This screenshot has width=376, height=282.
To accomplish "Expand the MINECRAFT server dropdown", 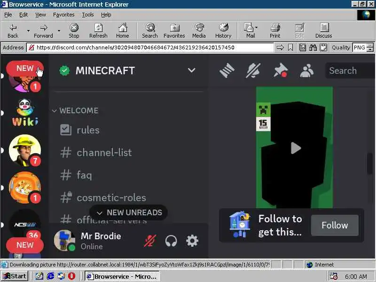I will coord(192,70).
